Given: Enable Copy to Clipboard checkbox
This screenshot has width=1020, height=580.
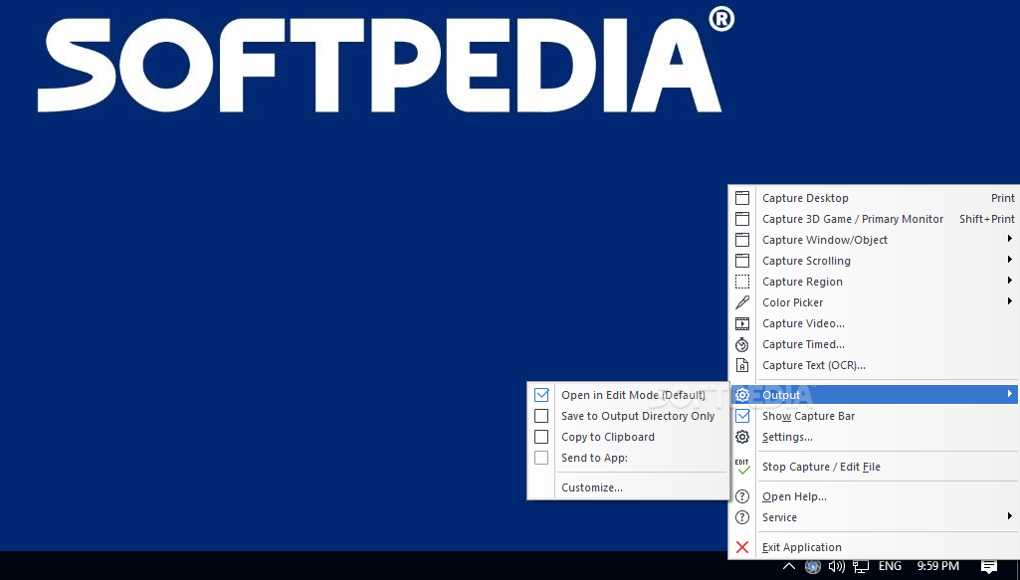Looking at the screenshot, I should pos(541,437).
